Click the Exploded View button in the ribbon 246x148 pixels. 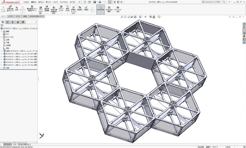coord(86,9)
